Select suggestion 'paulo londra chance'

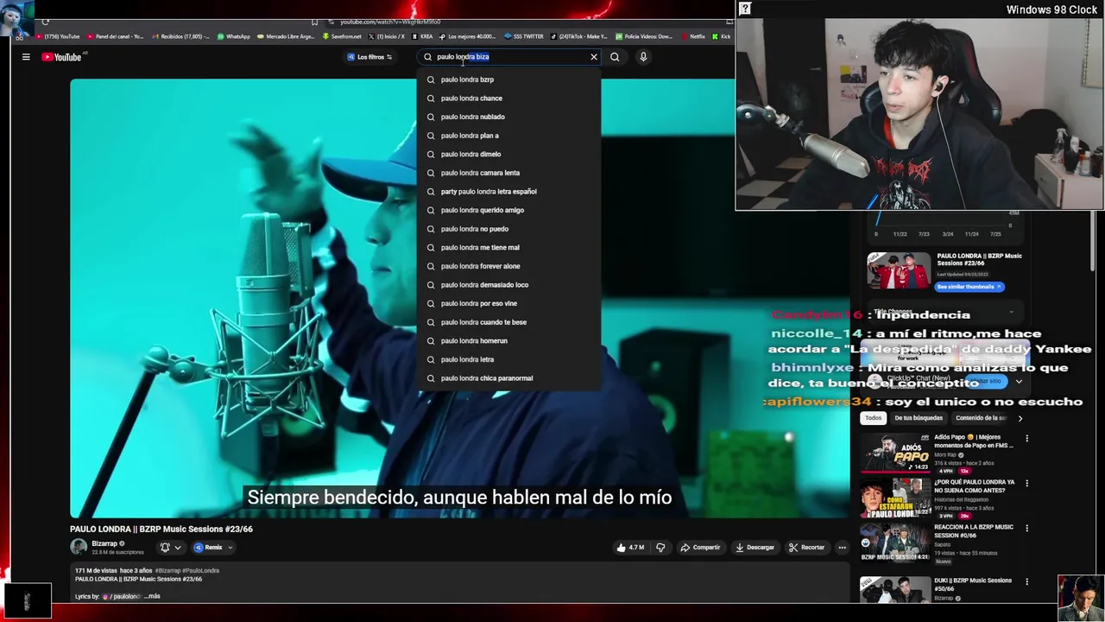tap(509, 98)
